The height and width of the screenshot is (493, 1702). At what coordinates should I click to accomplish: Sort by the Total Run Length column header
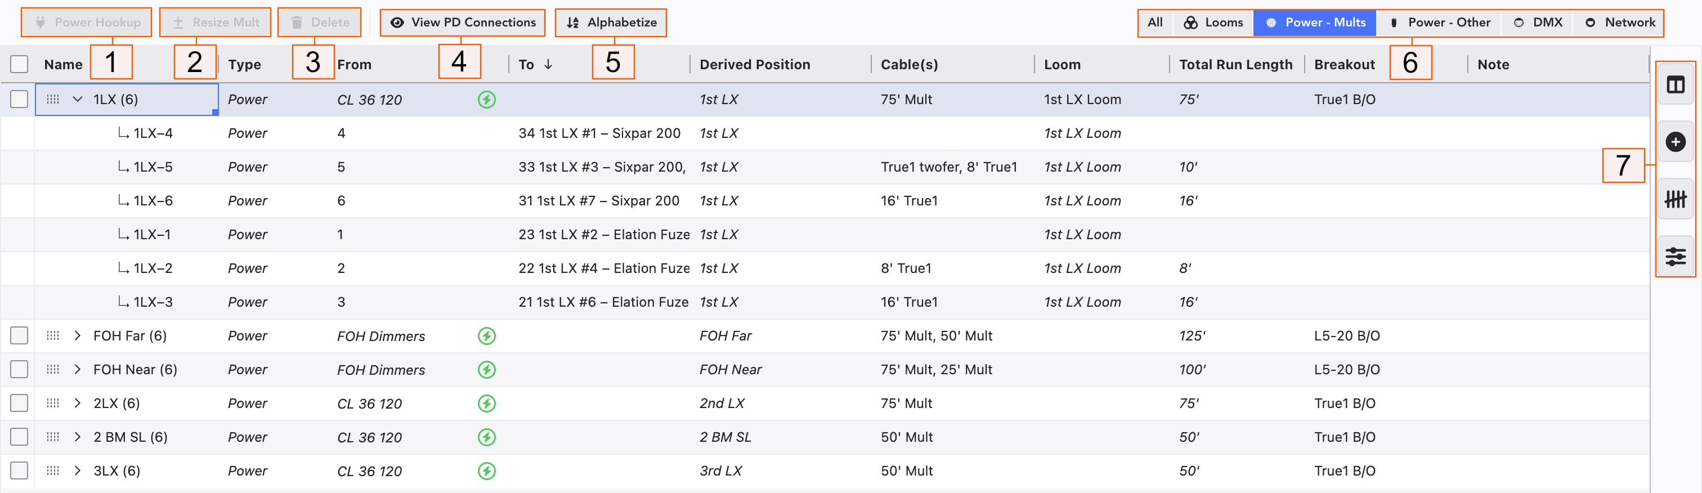(1235, 64)
